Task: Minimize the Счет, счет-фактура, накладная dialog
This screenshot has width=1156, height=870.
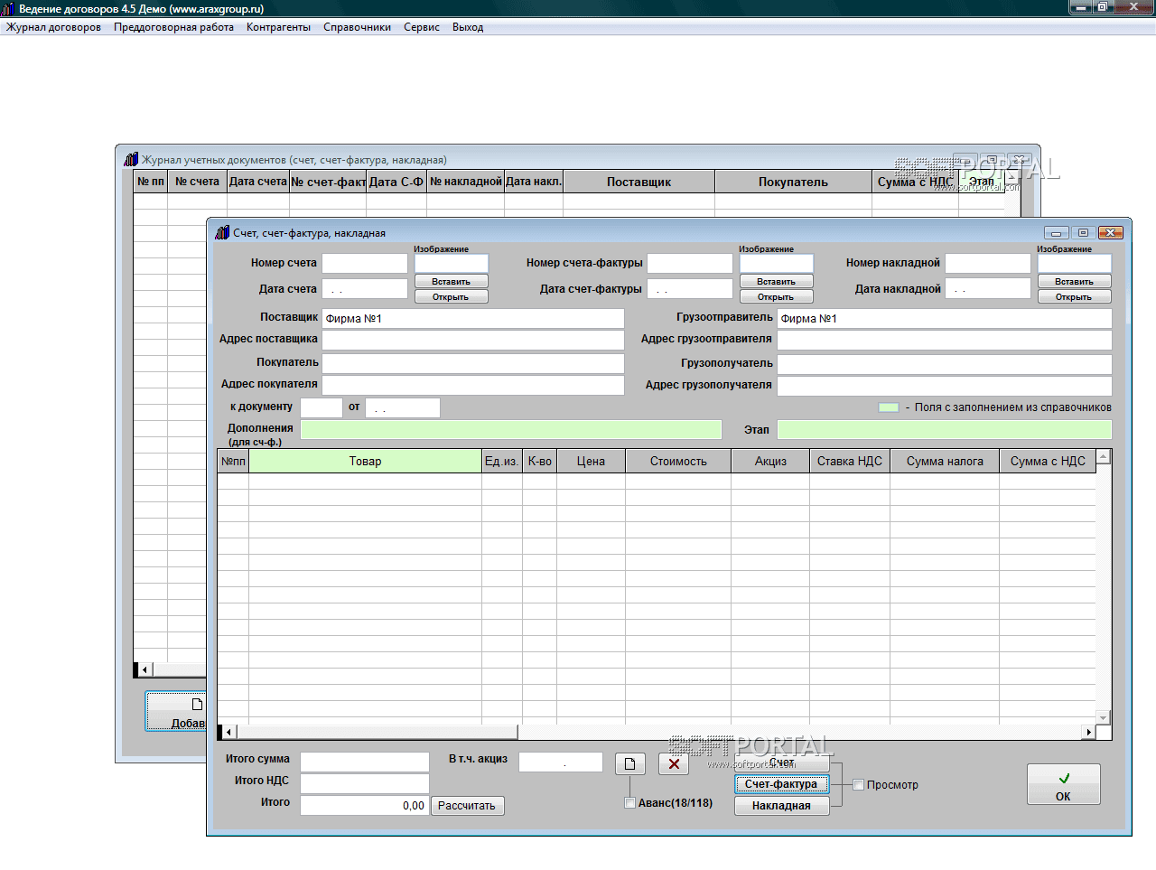Action: [1056, 232]
